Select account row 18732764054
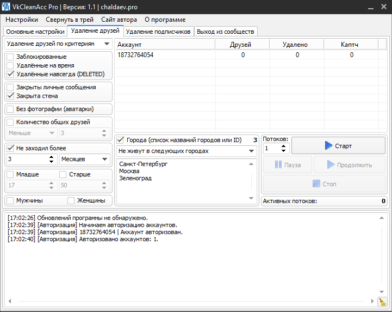This screenshot has height=312, width=392. pyautogui.click(x=251, y=55)
